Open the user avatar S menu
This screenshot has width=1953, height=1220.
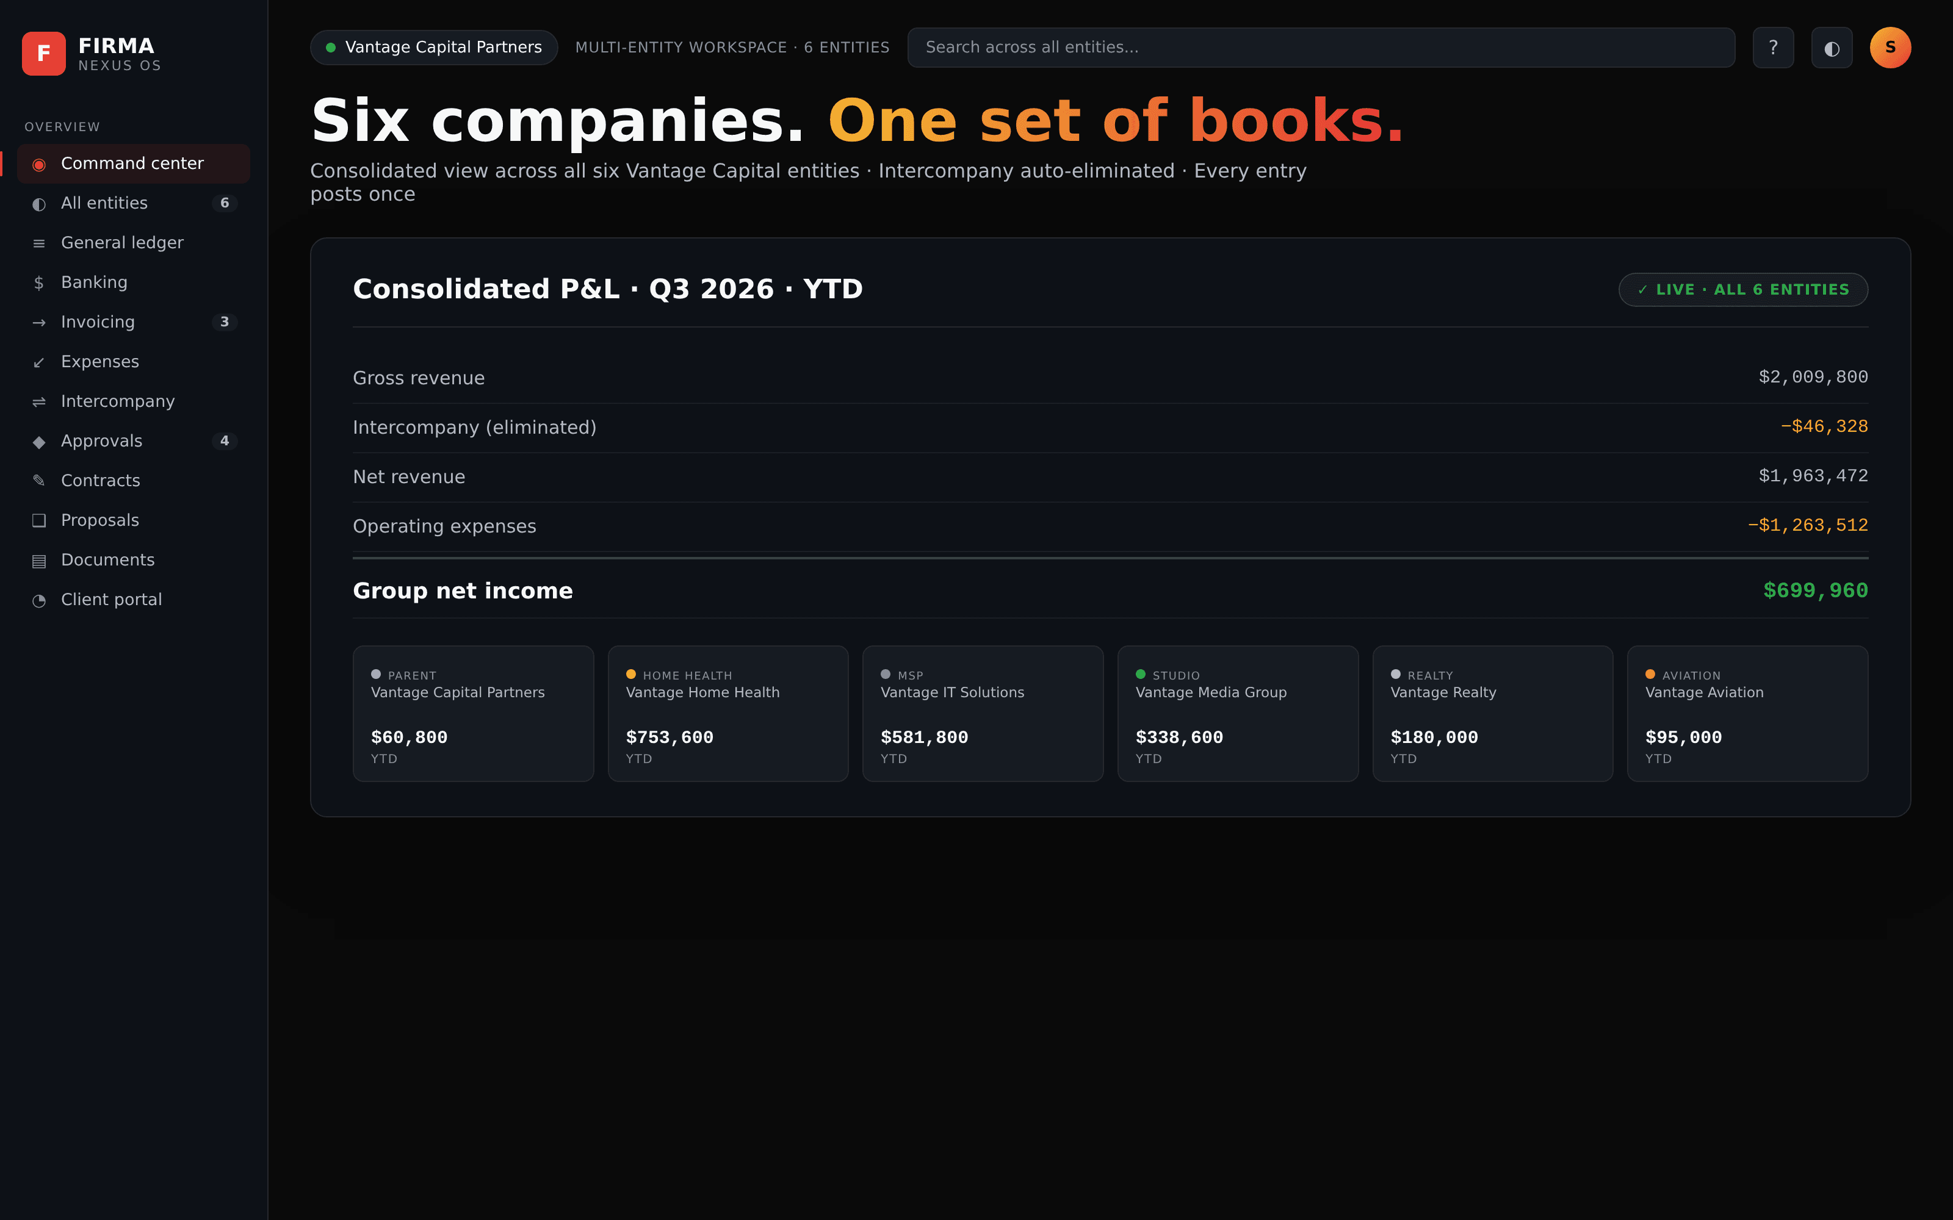click(1890, 48)
